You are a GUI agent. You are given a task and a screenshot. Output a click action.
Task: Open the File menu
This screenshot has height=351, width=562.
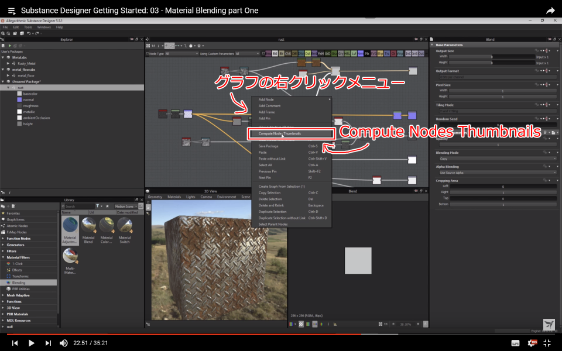5,27
